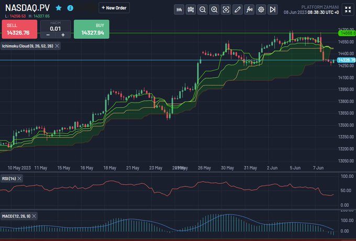
Task: Toggle the NASDAQ.PV favorite star
Action: [59, 8]
